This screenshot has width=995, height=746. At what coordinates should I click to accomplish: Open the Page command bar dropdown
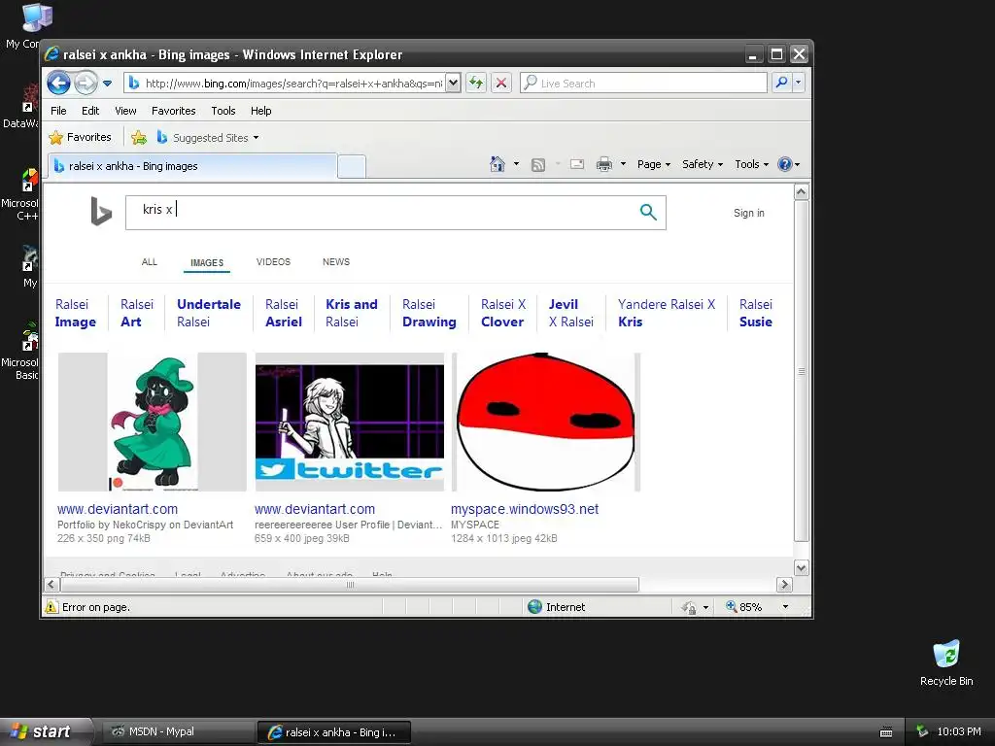point(654,164)
